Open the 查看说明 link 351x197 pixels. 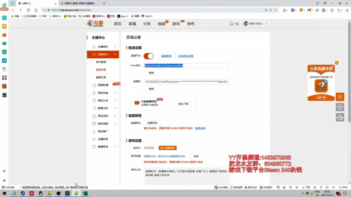(200, 128)
